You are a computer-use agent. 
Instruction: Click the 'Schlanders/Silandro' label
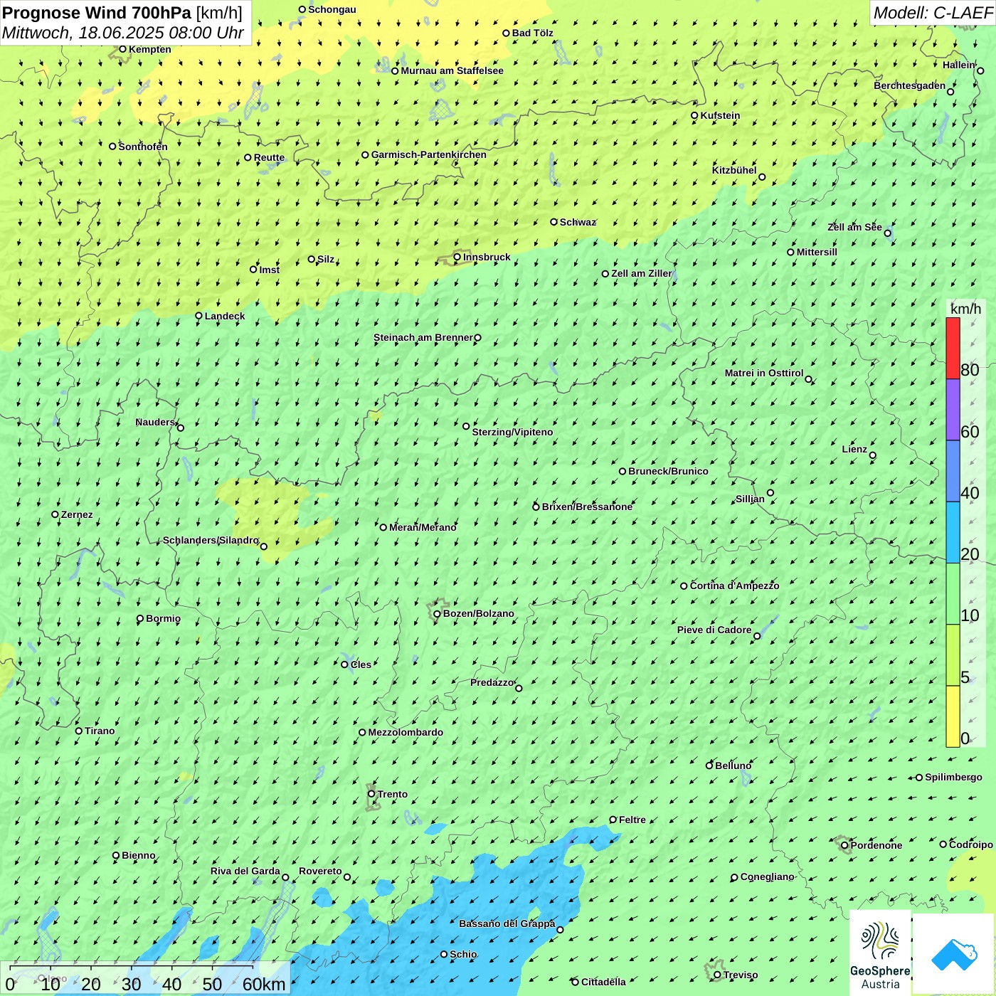tap(211, 540)
